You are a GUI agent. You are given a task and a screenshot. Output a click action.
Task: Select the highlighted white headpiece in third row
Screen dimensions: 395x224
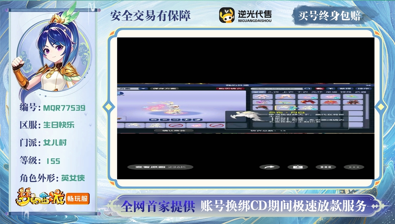285,108
